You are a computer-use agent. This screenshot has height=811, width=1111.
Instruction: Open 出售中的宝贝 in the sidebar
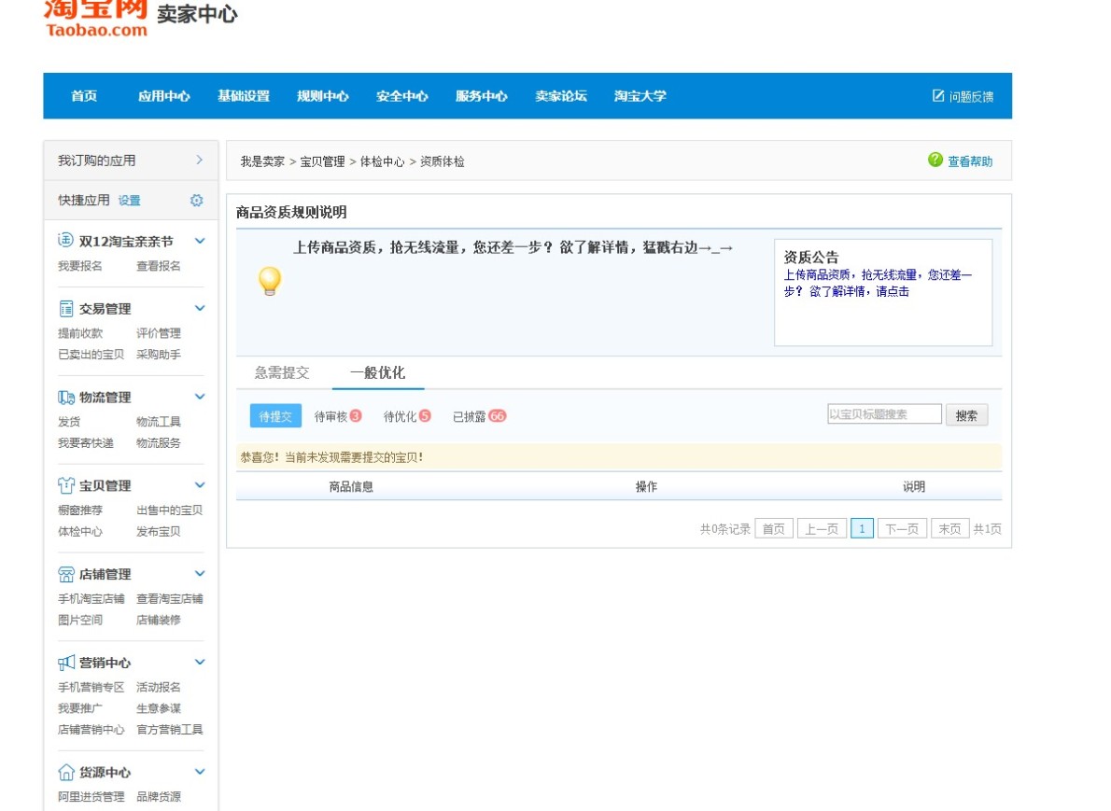169,510
